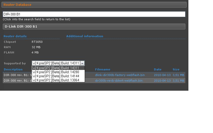213x133 pixels.
Task: Click the Date column header
Action: (157, 69)
